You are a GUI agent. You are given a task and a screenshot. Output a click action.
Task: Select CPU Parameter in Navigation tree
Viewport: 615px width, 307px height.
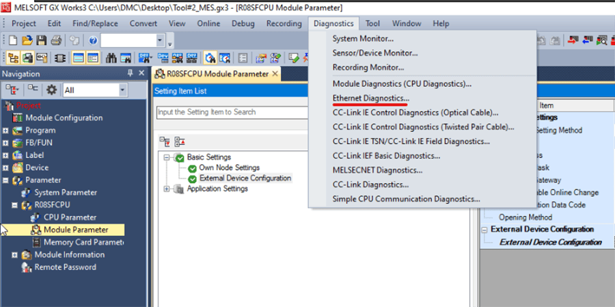pyautogui.click(x=70, y=217)
